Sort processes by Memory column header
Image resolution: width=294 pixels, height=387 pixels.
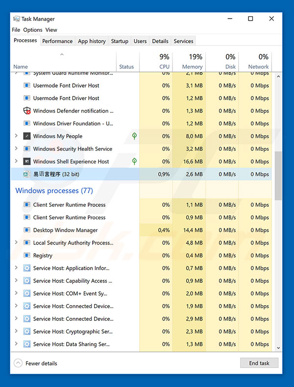[x=189, y=62]
